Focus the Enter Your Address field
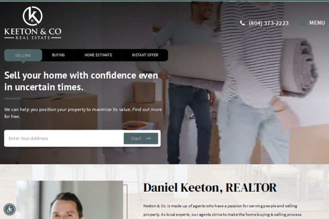Image resolution: width=329 pixels, height=219 pixels. (x=64, y=138)
